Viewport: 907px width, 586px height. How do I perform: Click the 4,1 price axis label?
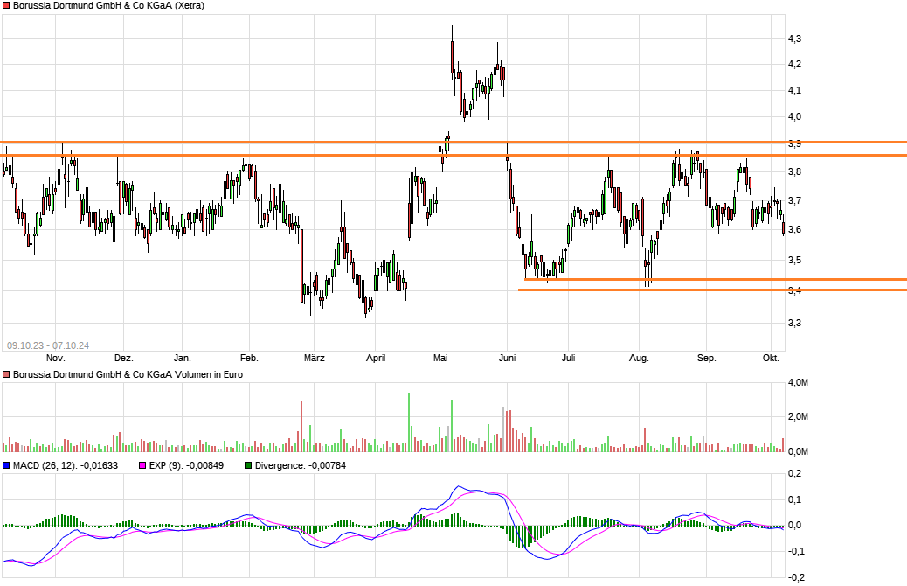coord(795,90)
